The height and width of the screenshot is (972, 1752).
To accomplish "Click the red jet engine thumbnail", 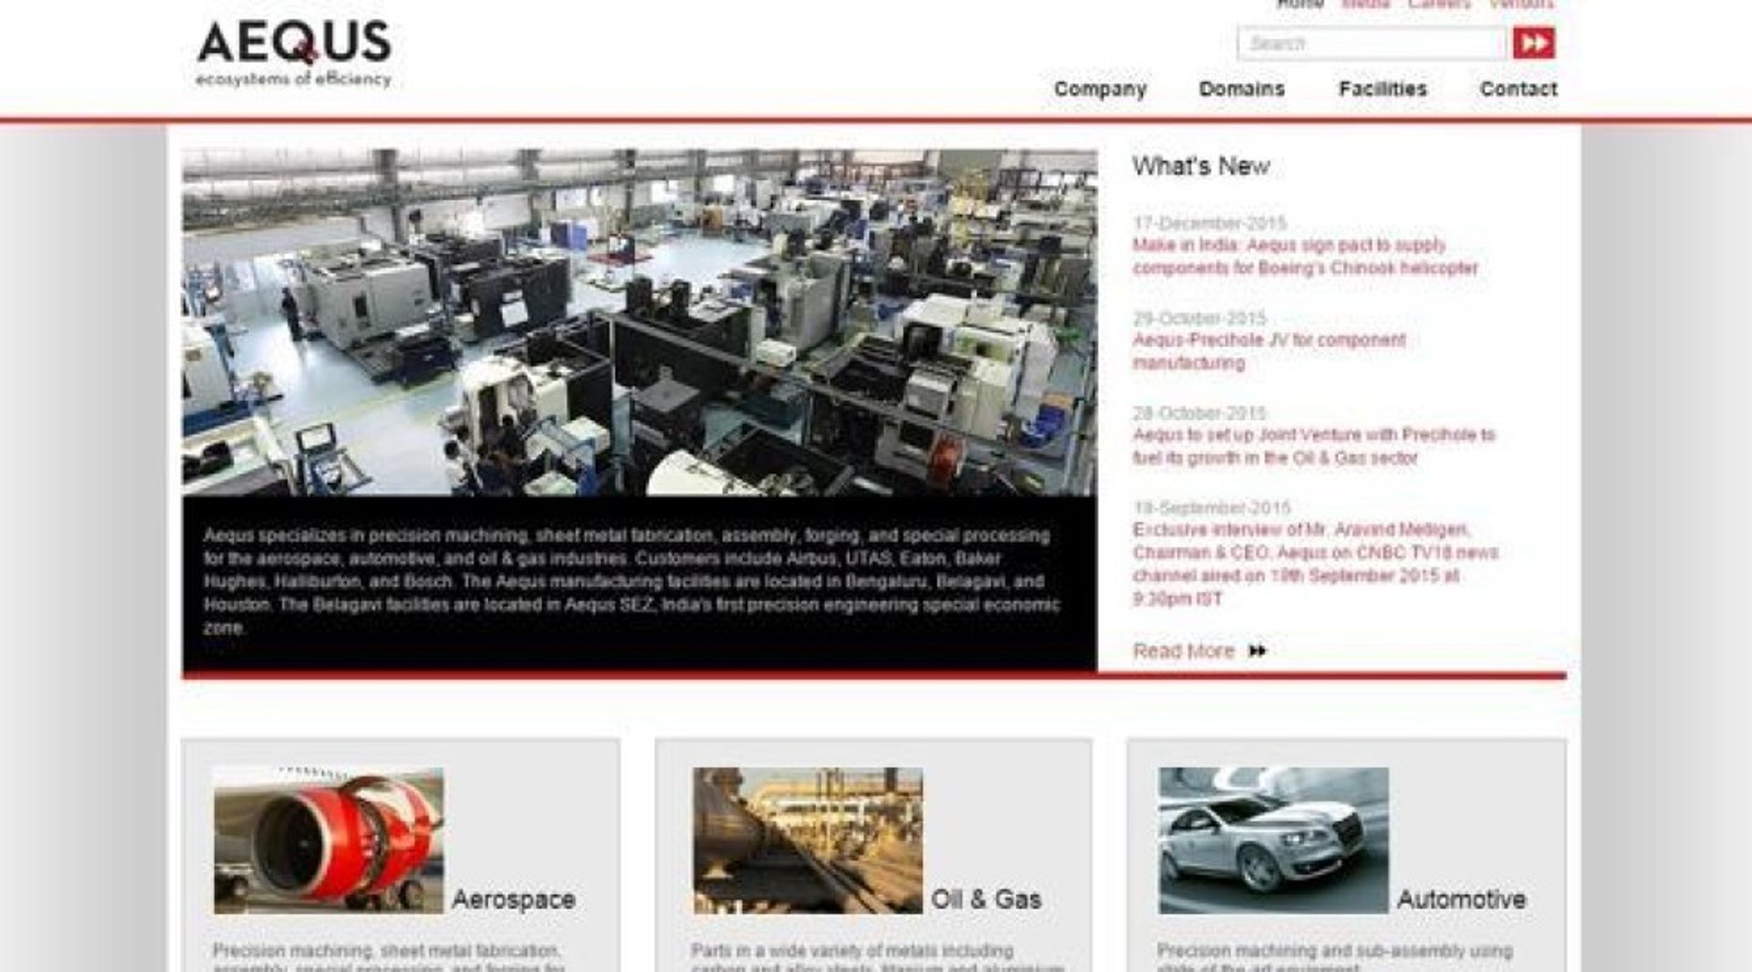I will click(328, 841).
